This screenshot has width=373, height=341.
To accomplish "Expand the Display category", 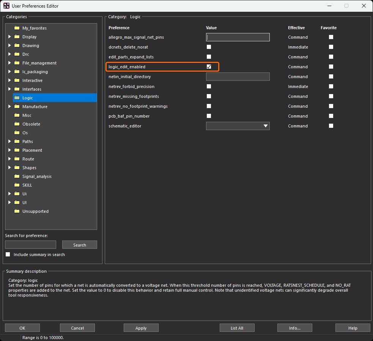I will coord(9,37).
